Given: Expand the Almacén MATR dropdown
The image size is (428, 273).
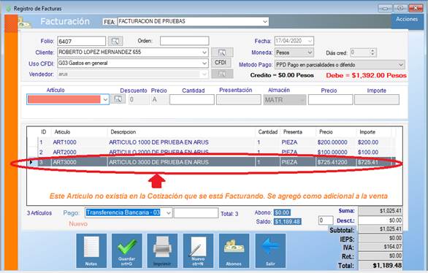Looking at the screenshot, I should click(x=302, y=100).
